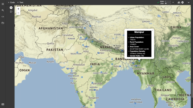Open the share collaborators icon

[x=179, y=2]
